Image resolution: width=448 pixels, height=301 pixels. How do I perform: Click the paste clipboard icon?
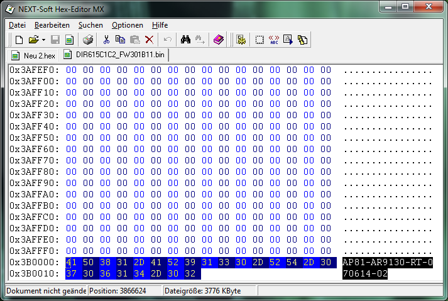click(135, 40)
